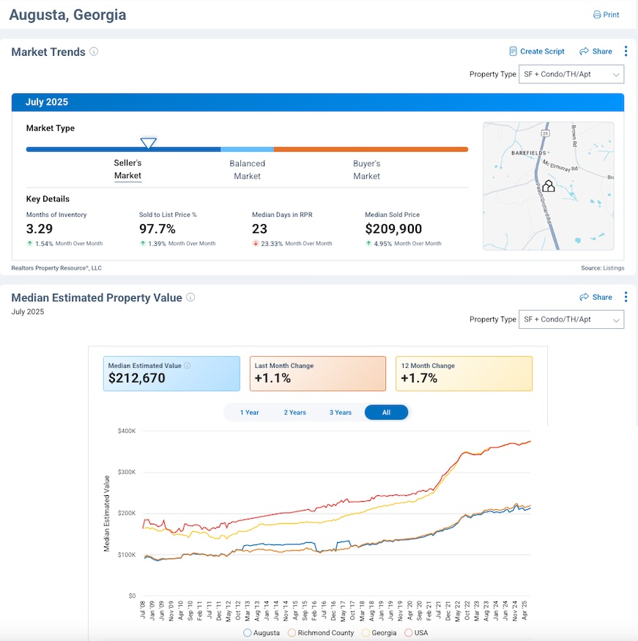Click Months of Inventory up arrow icon
Image resolution: width=638 pixels, height=641 pixels.
[29, 243]
